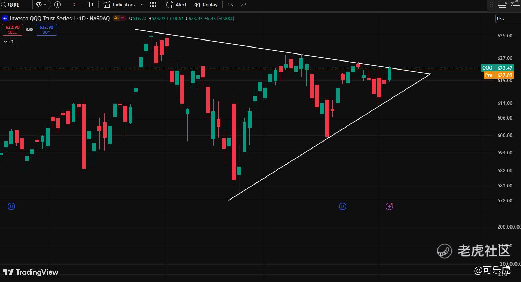
Task: Click the pink wavy lines icon beside the sun
Action: [x=123, y=18]
